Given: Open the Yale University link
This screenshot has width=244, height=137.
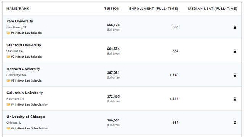Looking at the screenshot, I should tap(20, 21).
